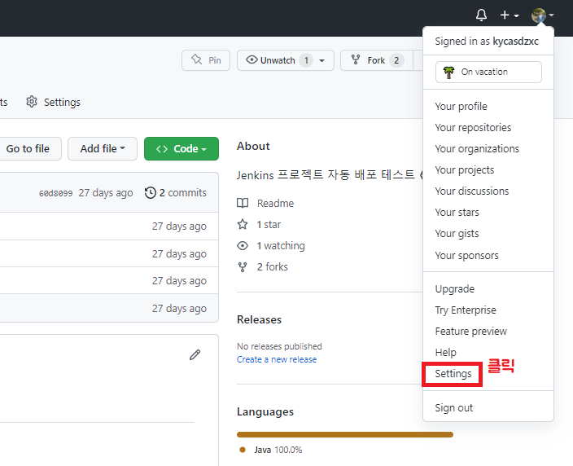Open the 2 forks link

tap(272, 266)
